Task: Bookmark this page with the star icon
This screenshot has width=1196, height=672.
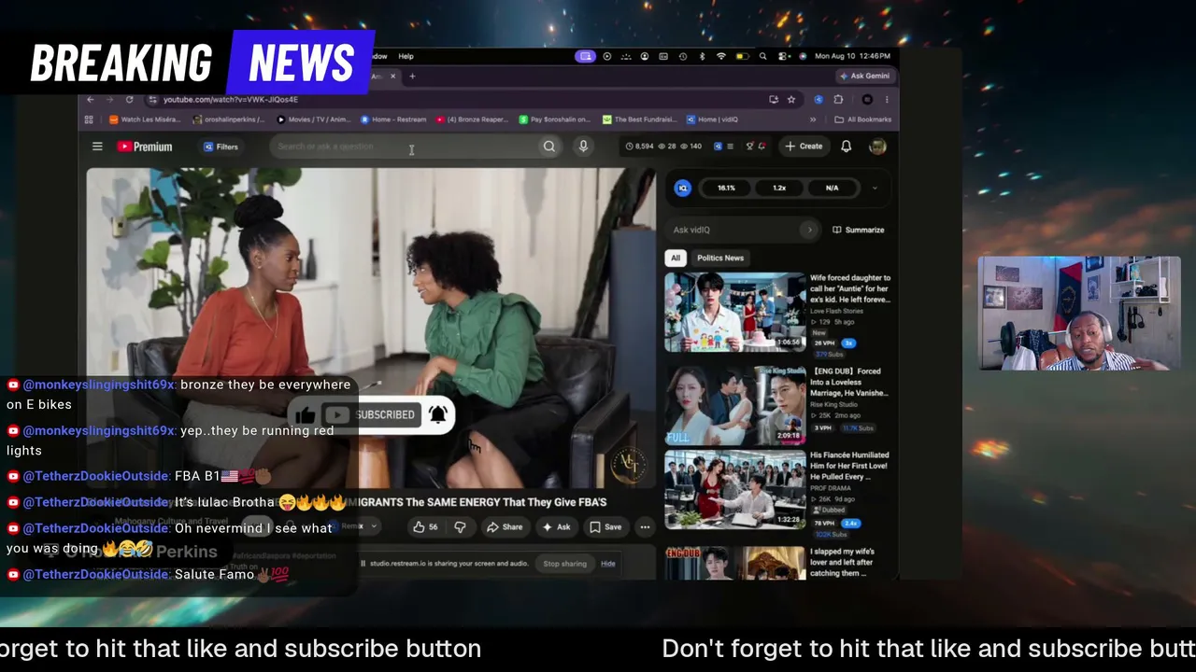Action: pos(790,100)
